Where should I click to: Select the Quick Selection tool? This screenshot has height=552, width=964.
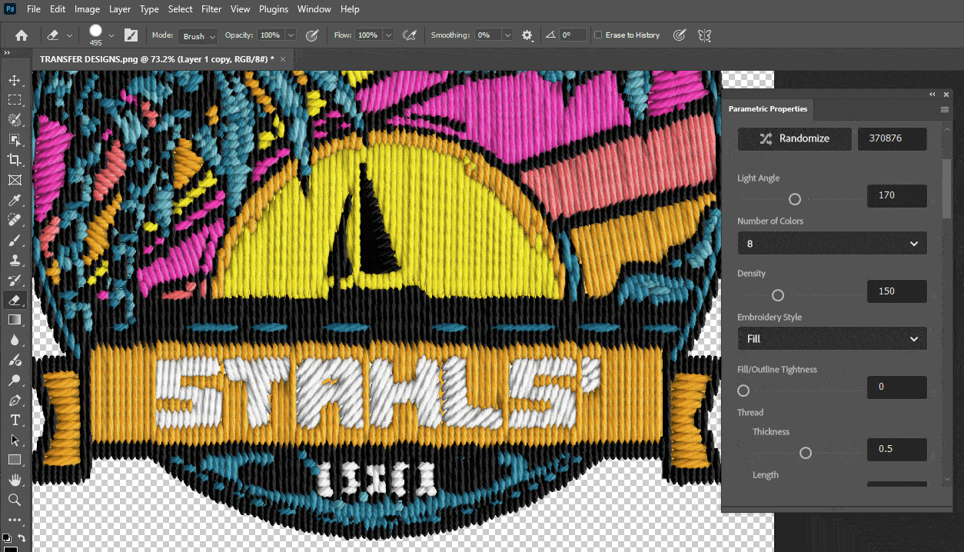(x=15, y=120)
